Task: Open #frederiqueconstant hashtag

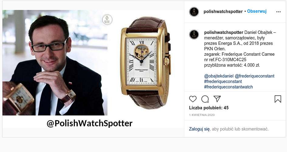Action: [x=223, y=81]
